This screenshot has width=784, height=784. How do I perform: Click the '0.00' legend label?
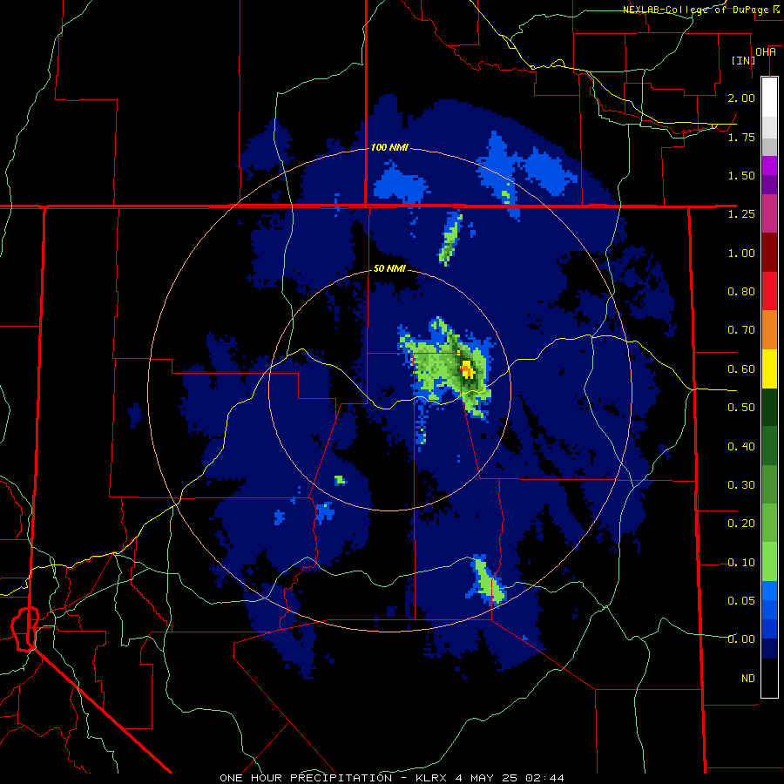pos(741,639)
